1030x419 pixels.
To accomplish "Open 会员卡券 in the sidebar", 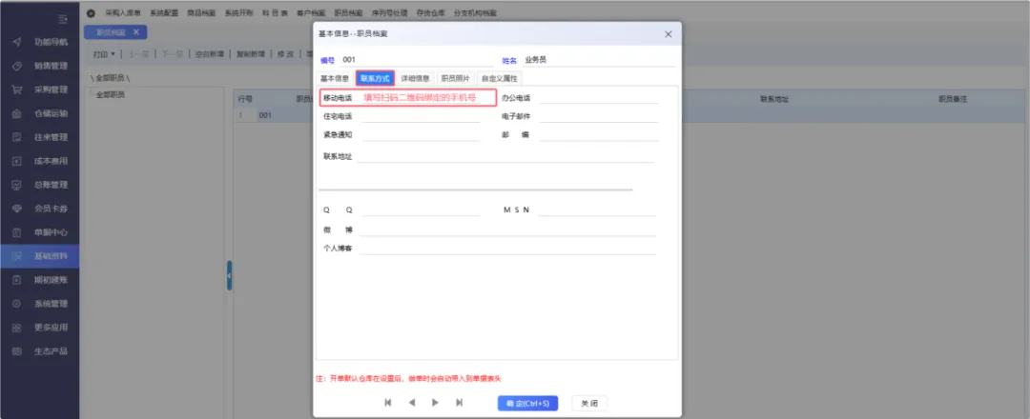I will [51, 209].
